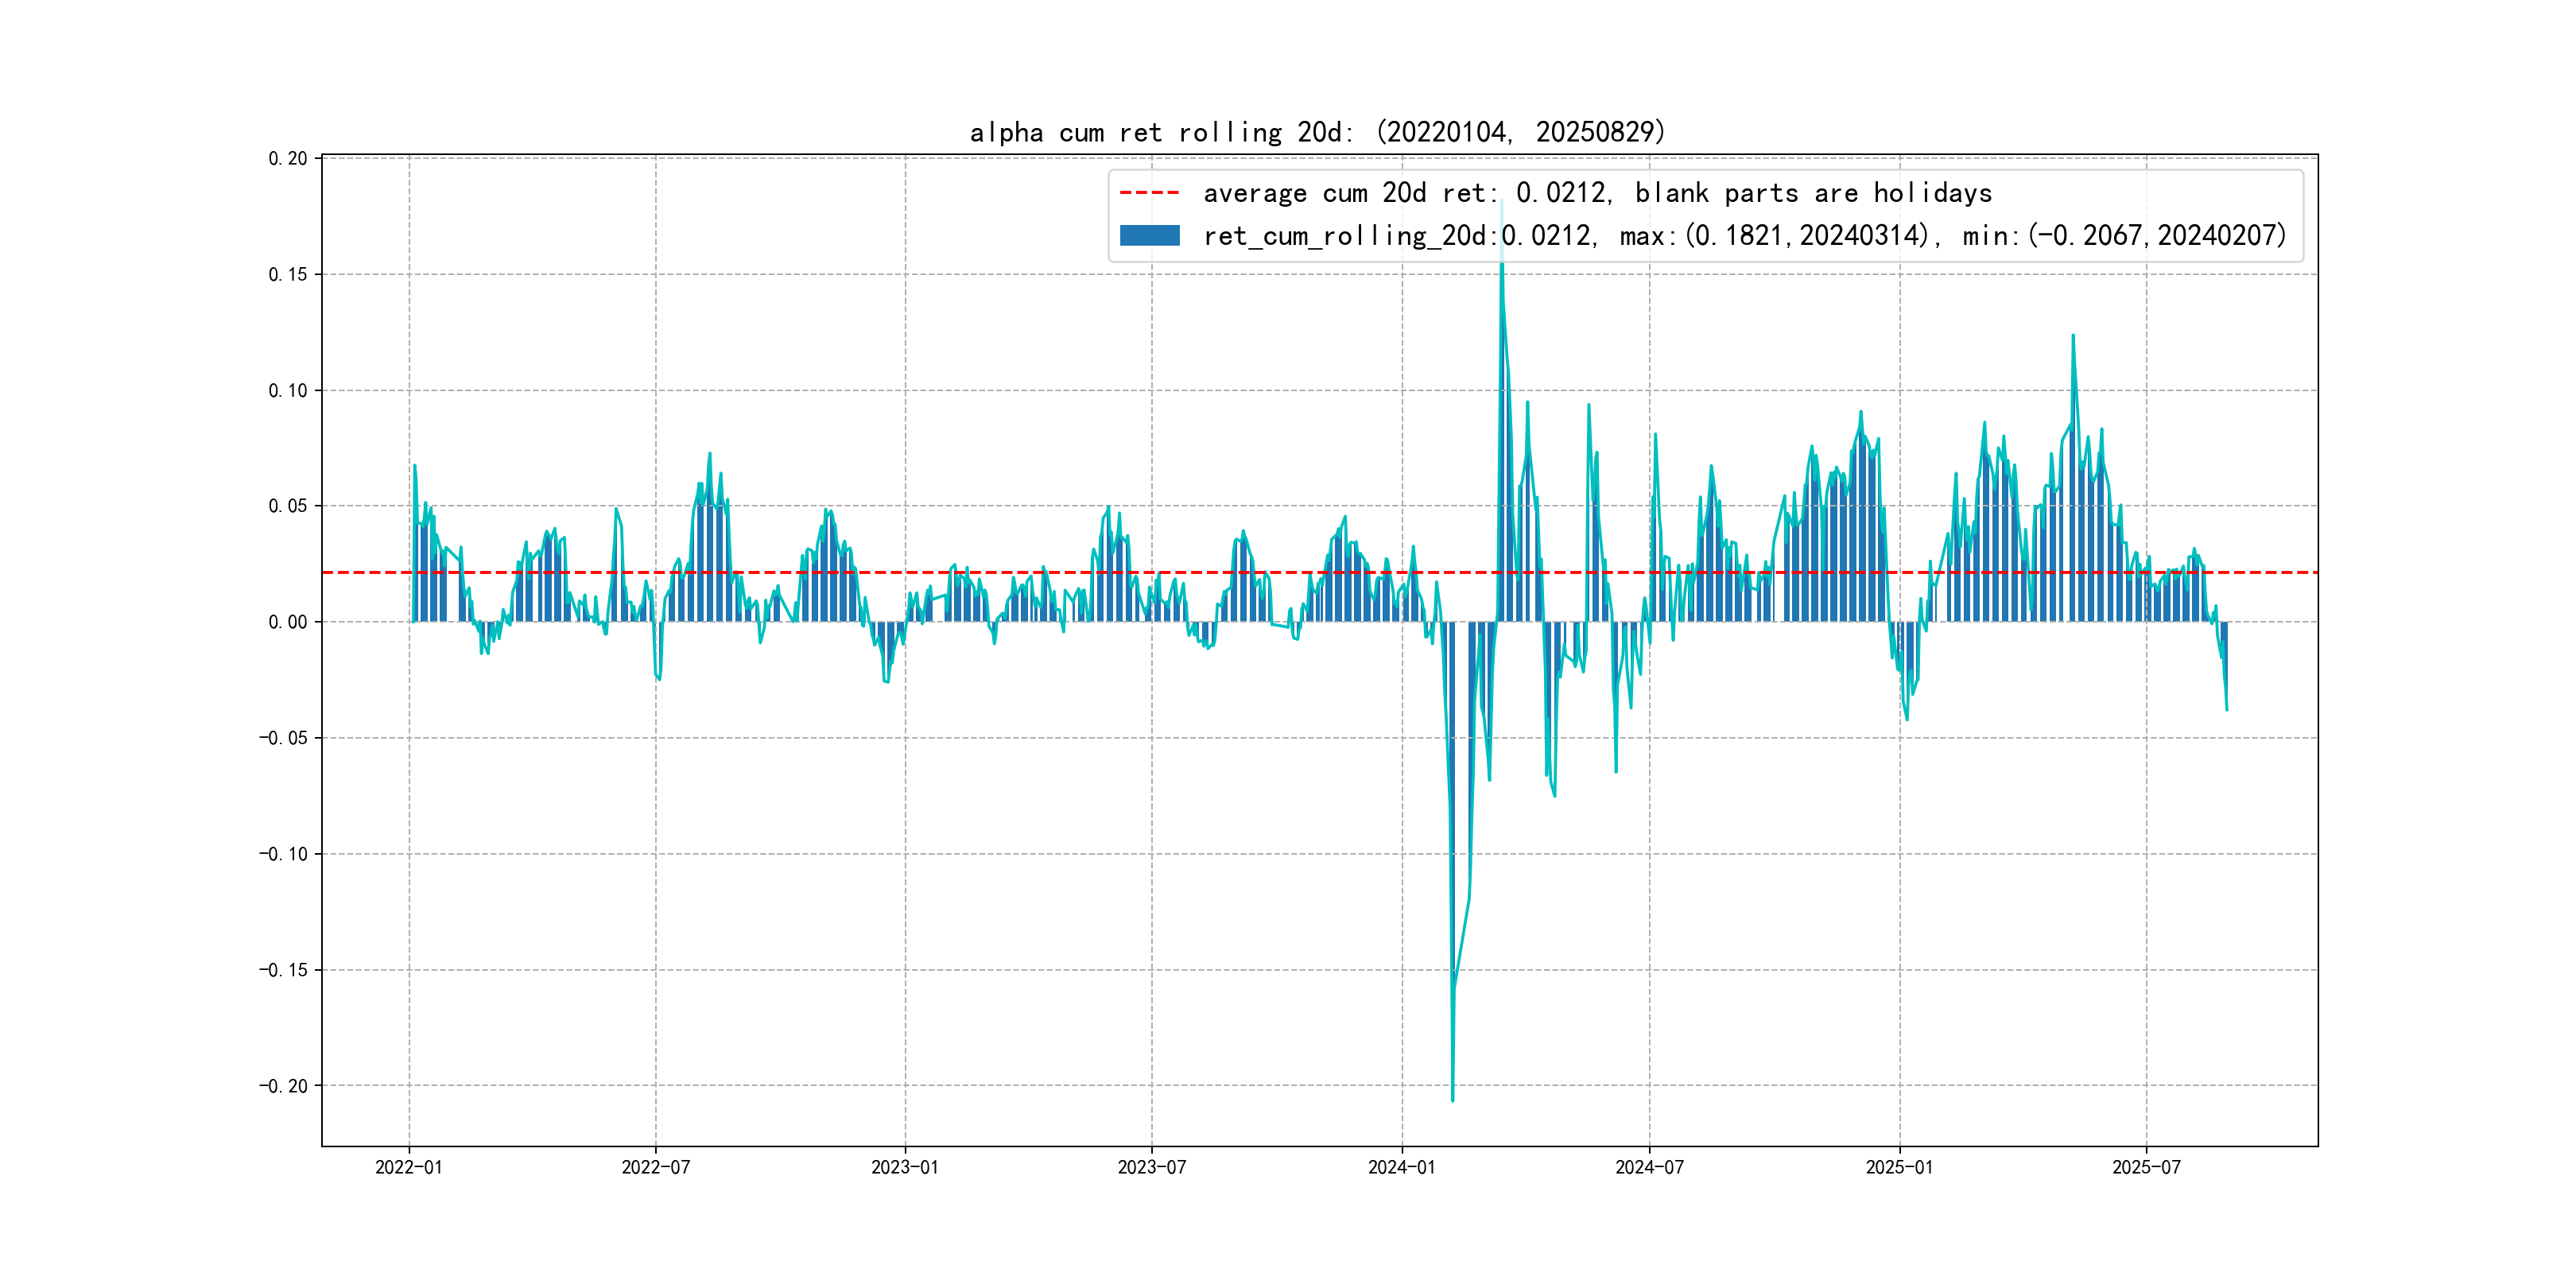The width and height of the screenshot is (2576, 1288).
Task: Click the 0.05 y-axis tick label
Action: [288, 506]
